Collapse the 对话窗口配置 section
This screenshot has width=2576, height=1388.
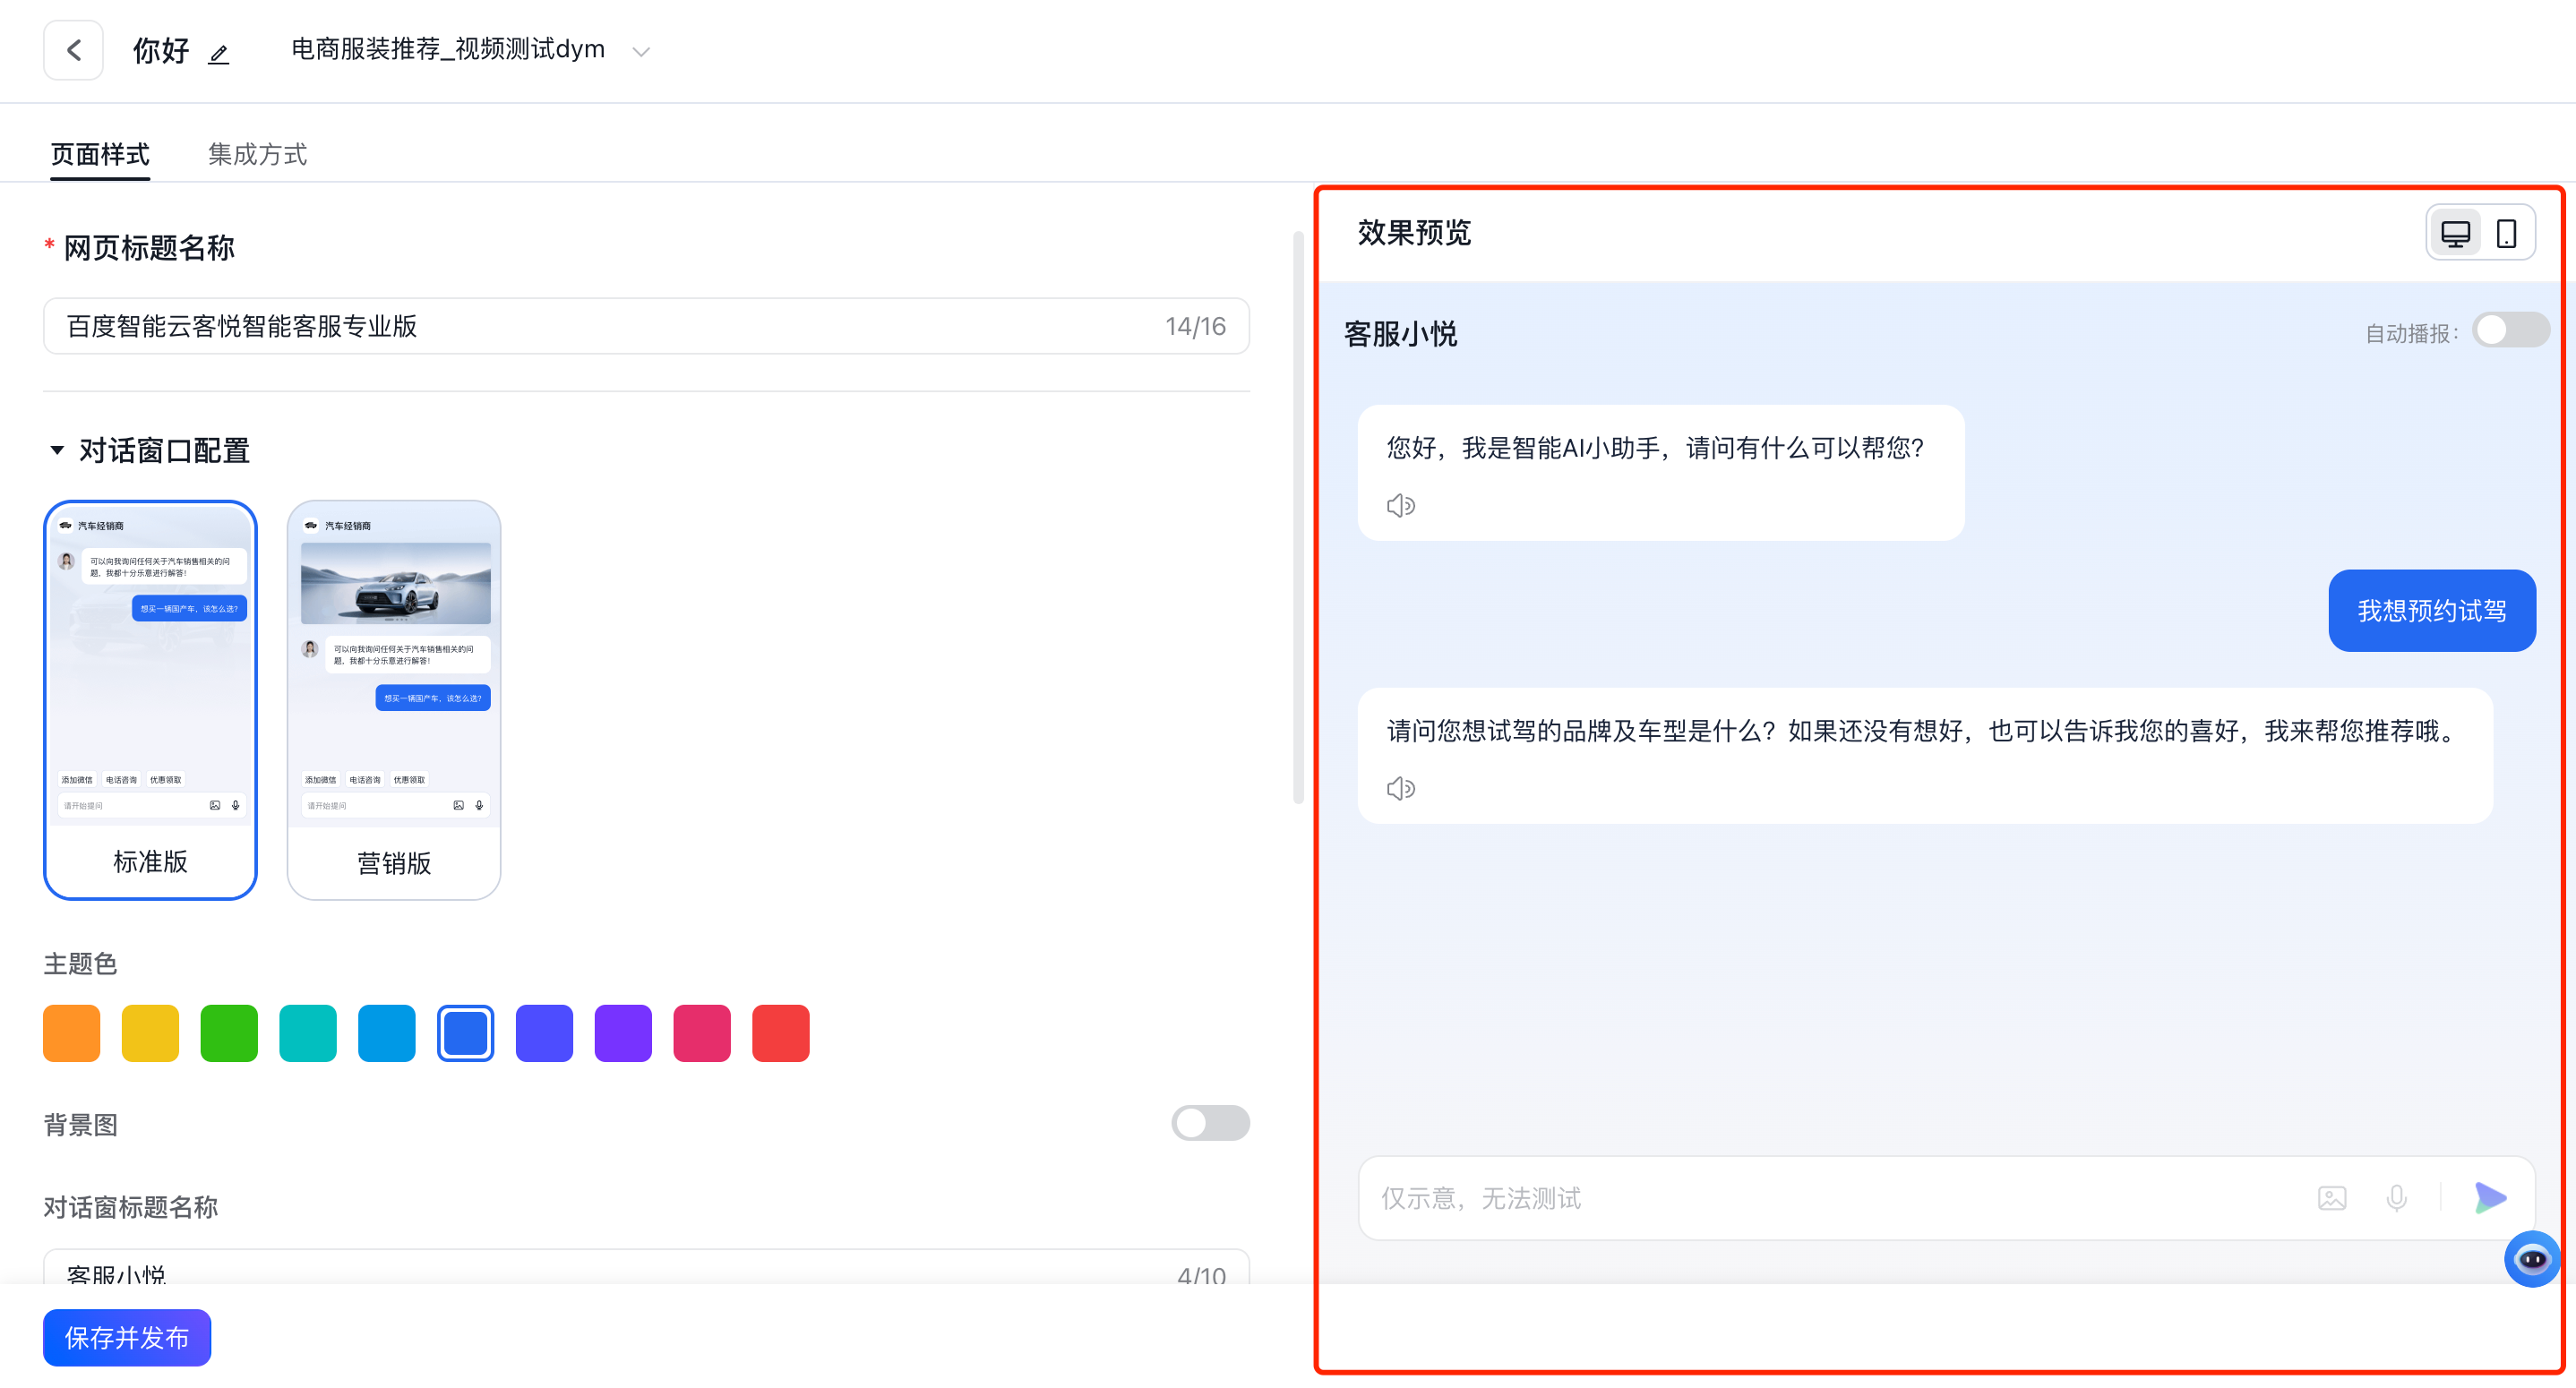click(57, 451)
